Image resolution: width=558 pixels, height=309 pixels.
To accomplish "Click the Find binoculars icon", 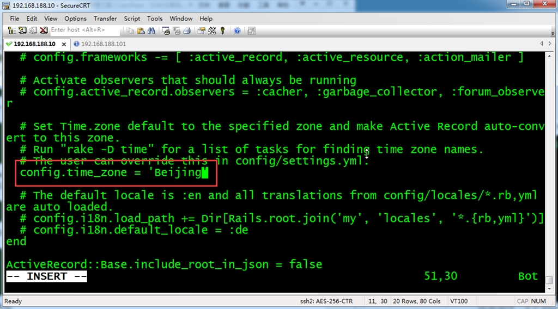I will coord(151,31).
